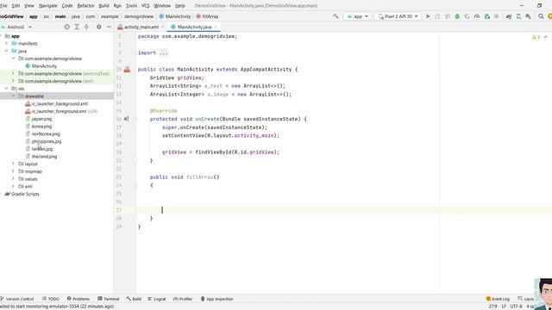
Task: Select philippines.jpg in drawable folder
Action: coord(46,141)
